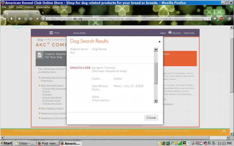Open the Tools menu
The width and height of the screenshot is (234, 146).
pos(56,7)
